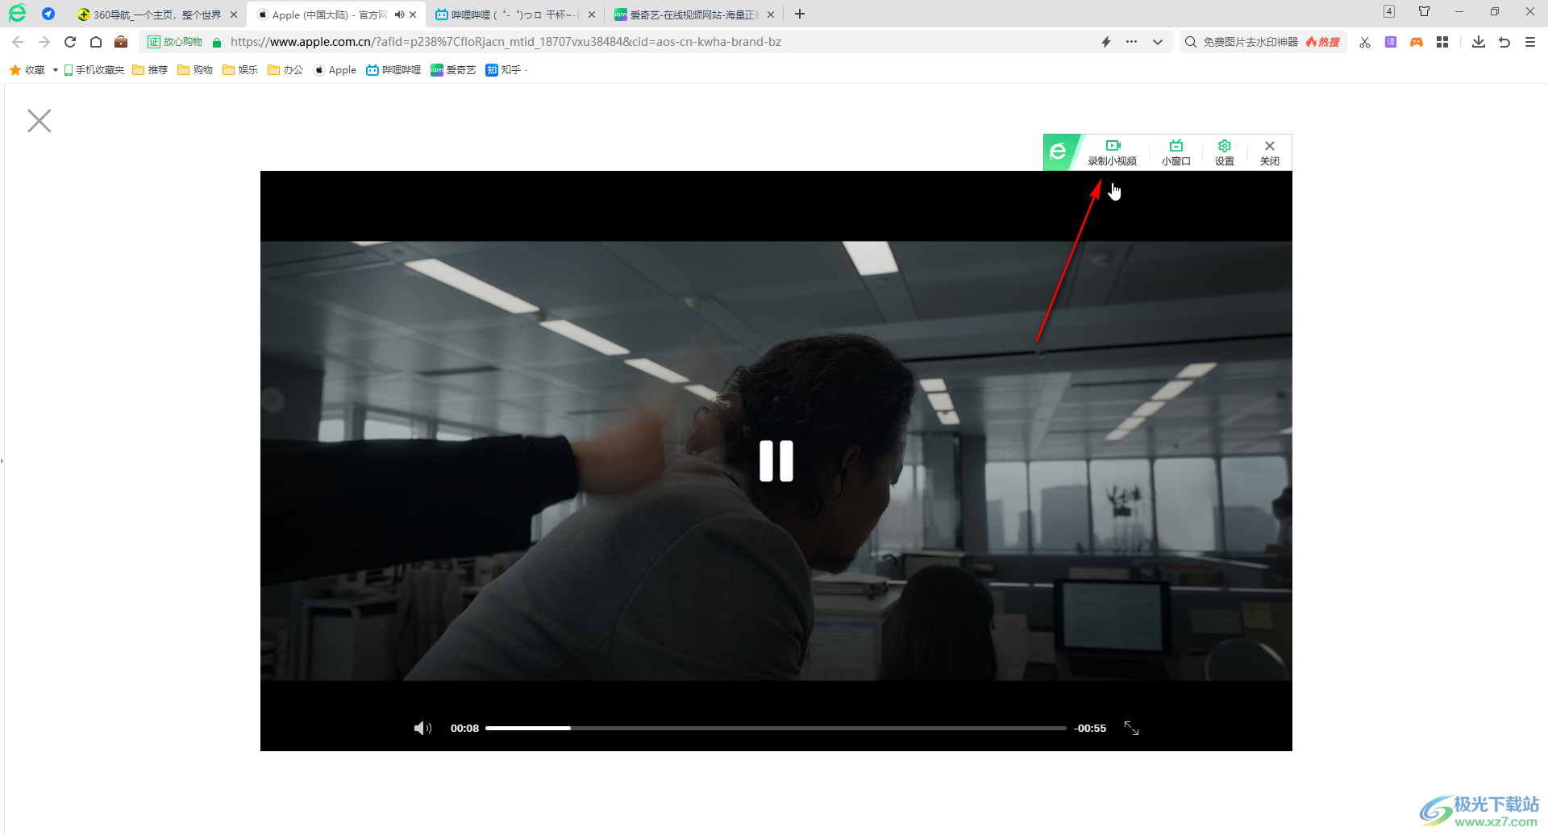Go back to the previous page
The width and height of the screenshot is (1548, 835).
18,42
